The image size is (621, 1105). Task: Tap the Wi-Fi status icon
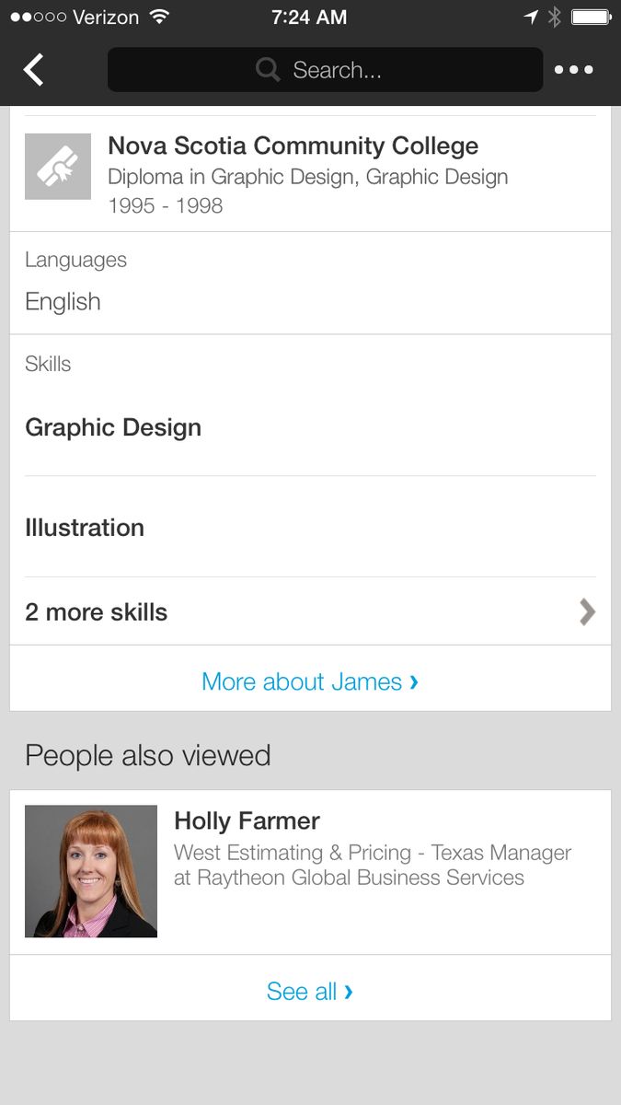(160, 17)
